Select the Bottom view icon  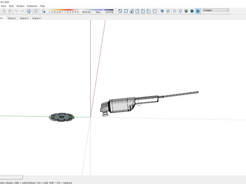coord(155,11)
